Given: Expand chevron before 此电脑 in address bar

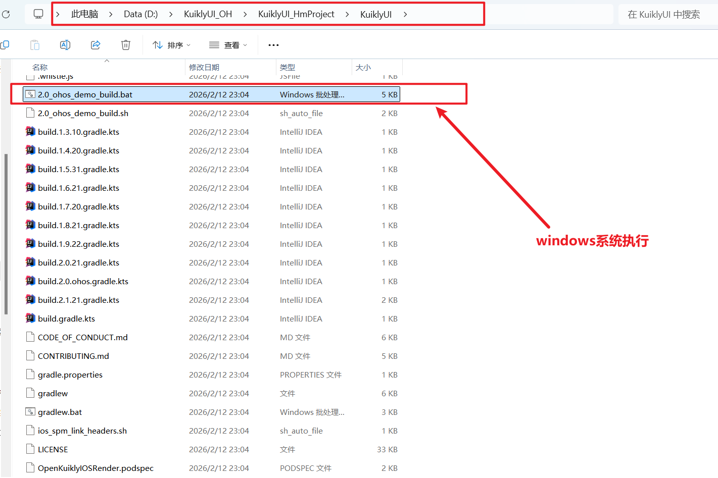Looking at the screenshot, I should coord(58,14).
